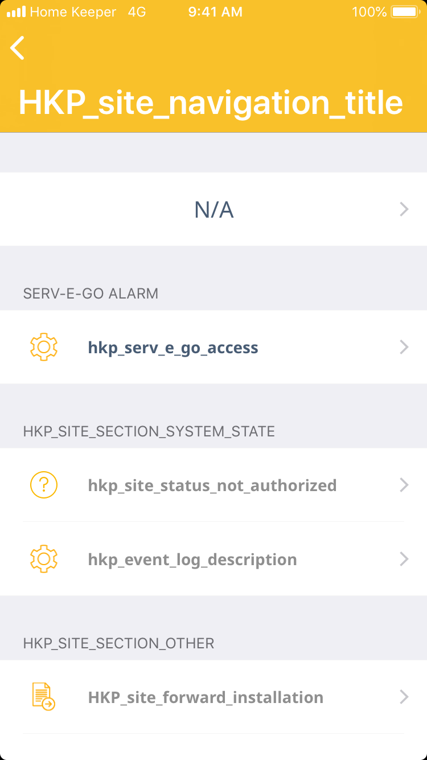Tap the N/A site name label
This screenshot has width=427, height=760.
213,210
